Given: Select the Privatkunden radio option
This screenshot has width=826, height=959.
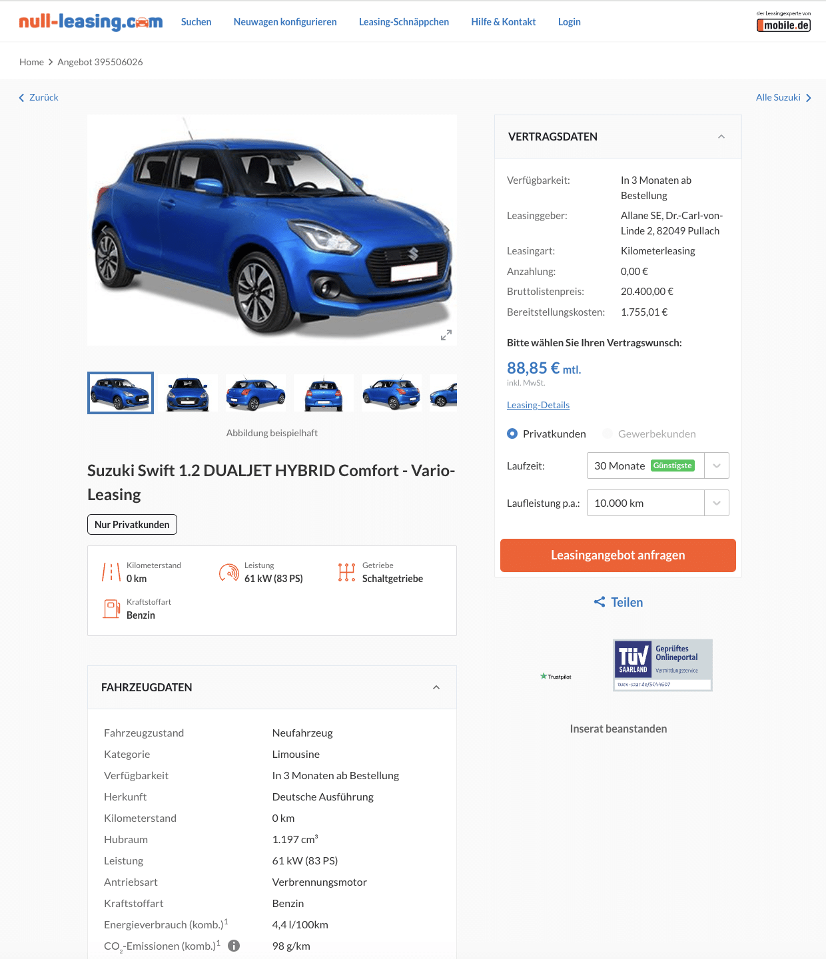Looking at the screenshot, I should (x=512, y=434).
